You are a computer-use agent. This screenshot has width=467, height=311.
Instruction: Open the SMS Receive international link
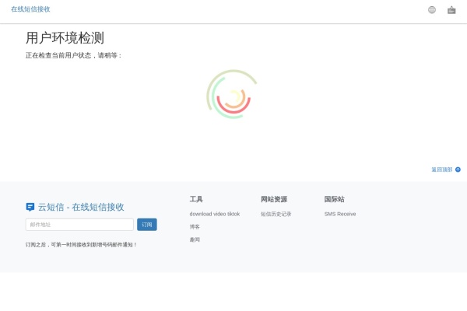(340, 214)
